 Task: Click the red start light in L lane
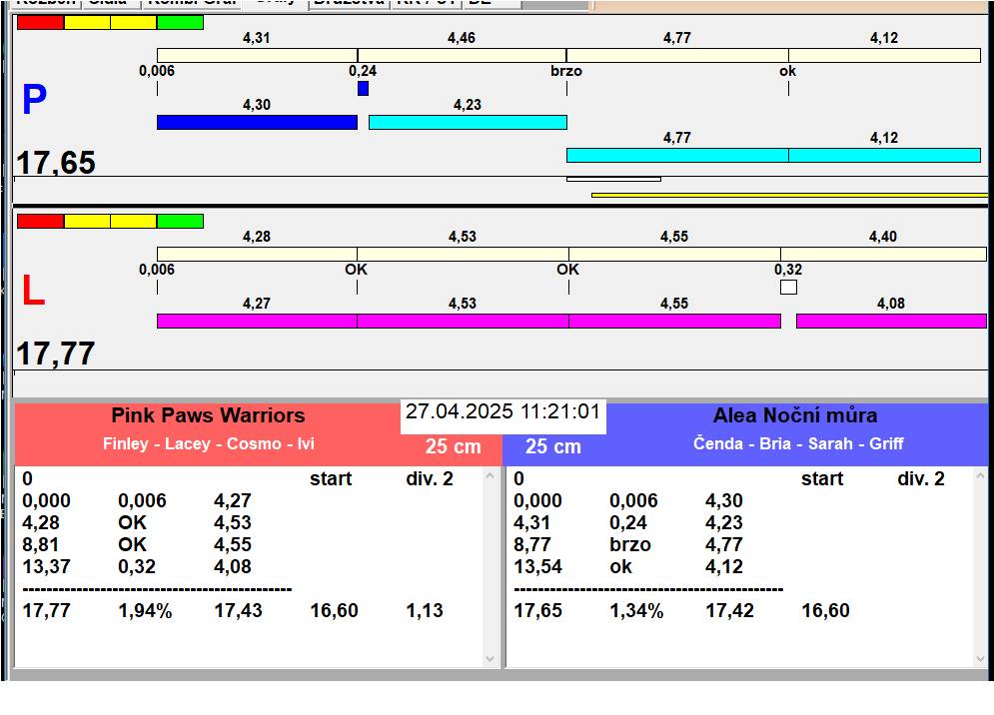[x=40, y=221]
